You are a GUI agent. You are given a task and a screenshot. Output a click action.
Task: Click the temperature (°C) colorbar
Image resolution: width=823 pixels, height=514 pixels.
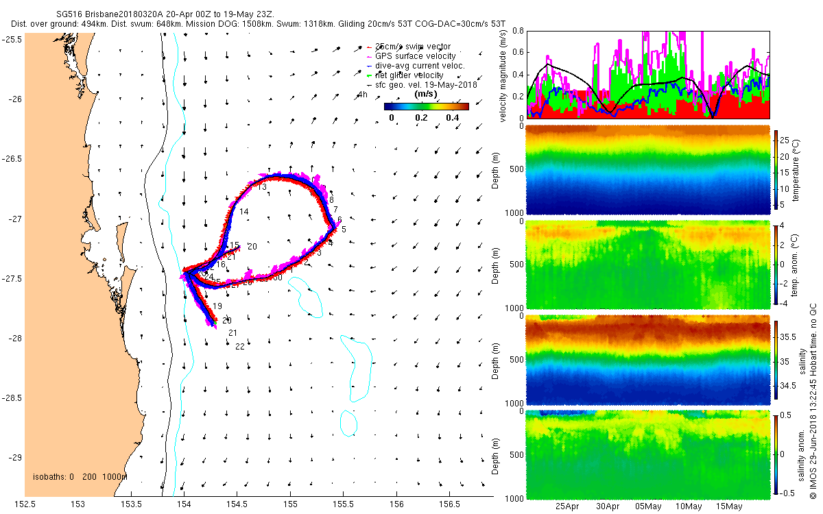776,169
